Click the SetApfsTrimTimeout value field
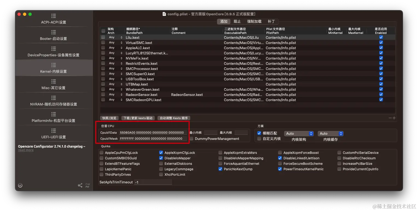The image size is (418, 211). 153,182
